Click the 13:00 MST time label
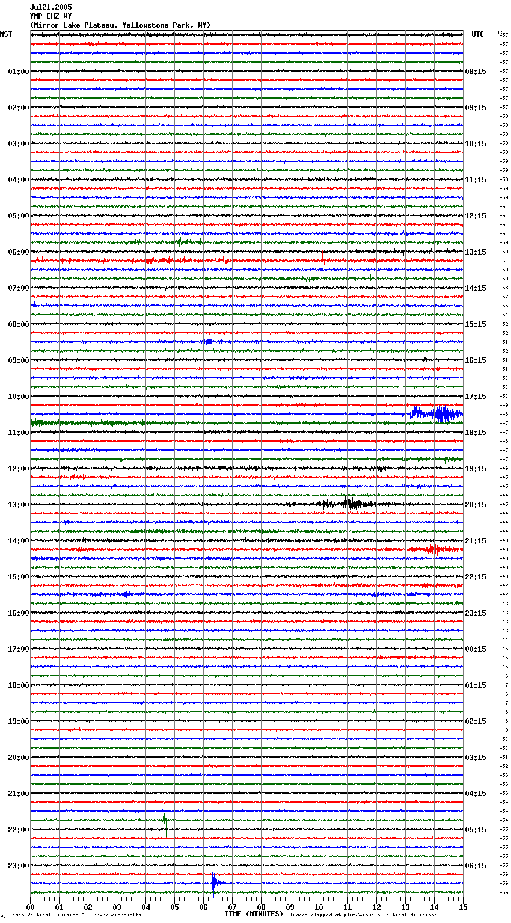 click(x=19, y=505)
